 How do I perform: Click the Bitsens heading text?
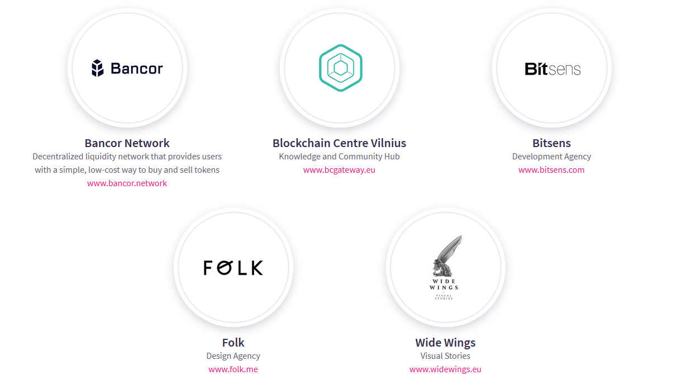coord(552,143)
